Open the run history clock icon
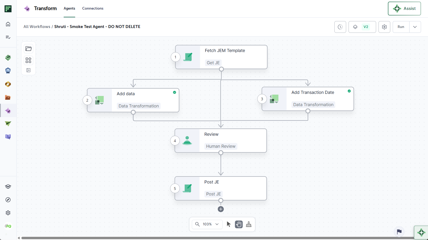This screenshot has height=240, width=428. (x=340, y=27)
